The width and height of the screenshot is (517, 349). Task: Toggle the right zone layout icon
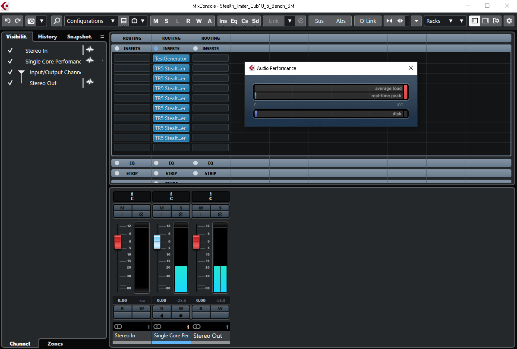[485, 21]
